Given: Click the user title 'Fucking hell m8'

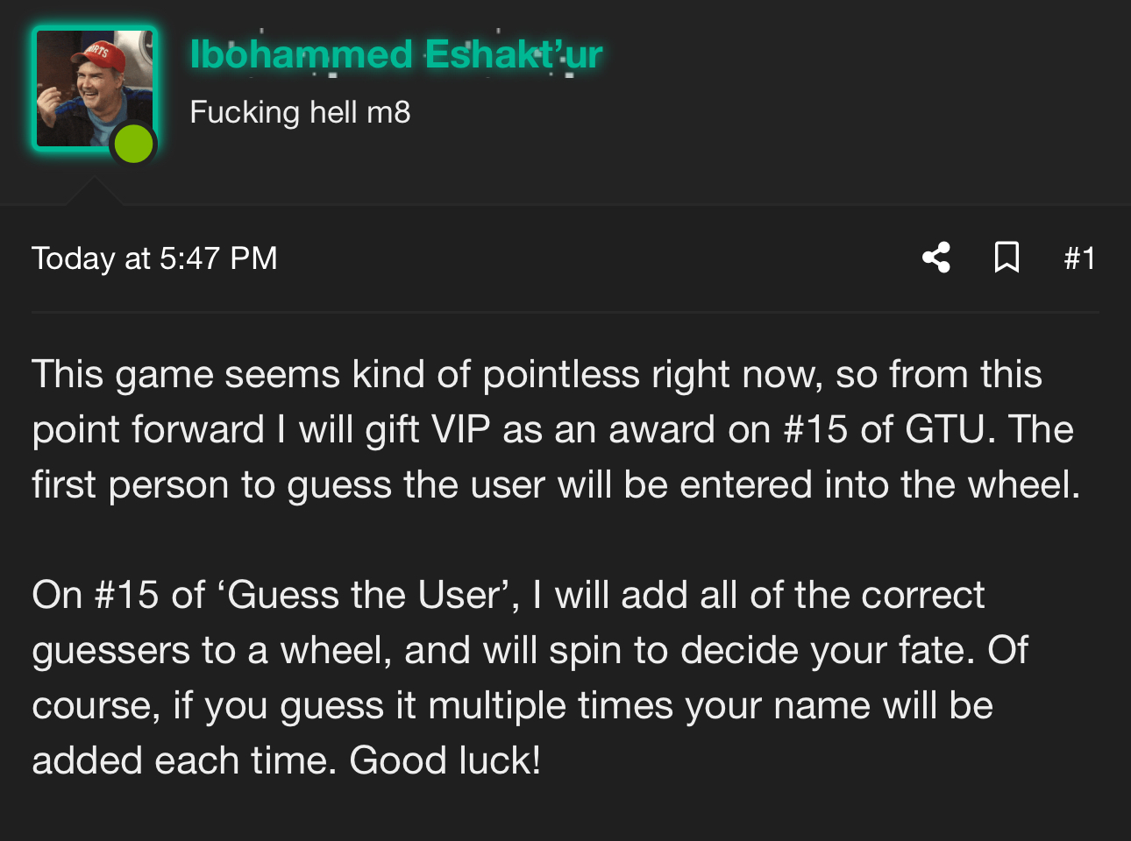Looking at the screenshot, I should [300, 112].
